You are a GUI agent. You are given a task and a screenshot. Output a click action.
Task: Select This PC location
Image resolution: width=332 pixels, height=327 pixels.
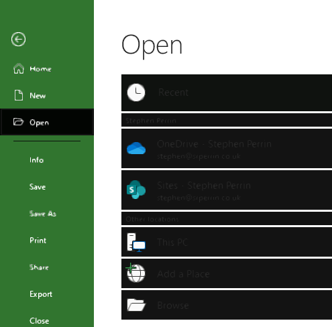[227, 242]
